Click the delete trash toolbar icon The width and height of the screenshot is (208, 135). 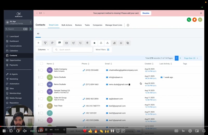(87, 43)
